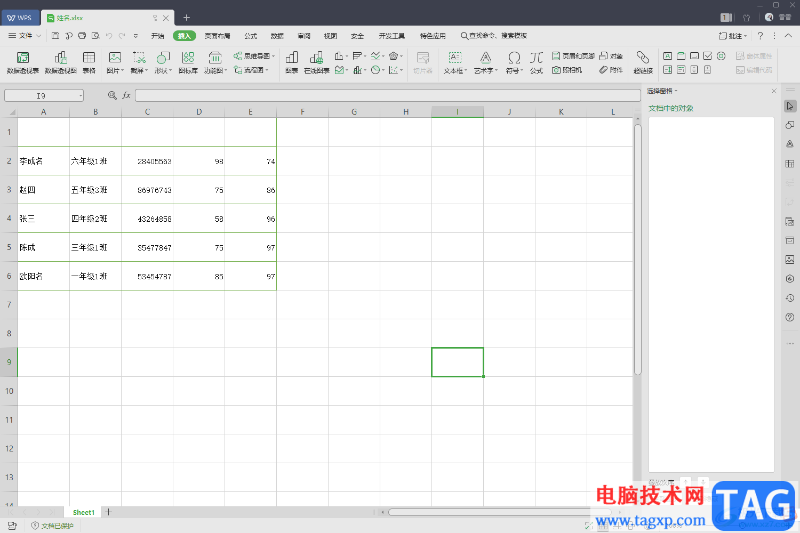Insert a Formula (公式) with pi icon

click(x=537, y=63)
